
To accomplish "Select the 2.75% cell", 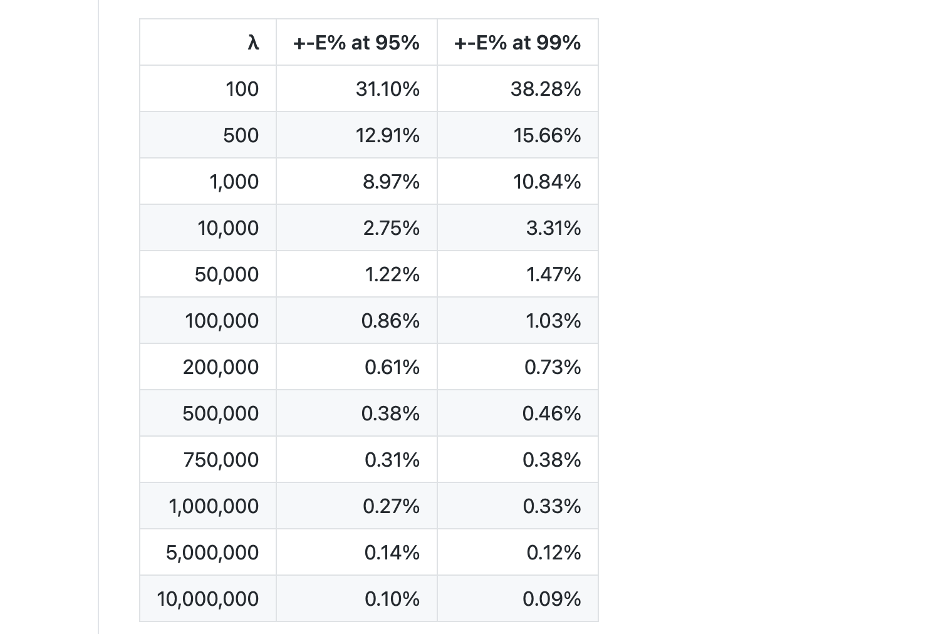I will [392, 228].
